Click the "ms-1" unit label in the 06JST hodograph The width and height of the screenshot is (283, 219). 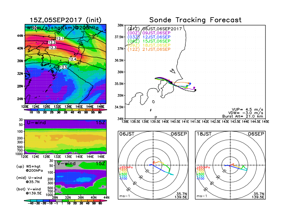pos(124,196)
